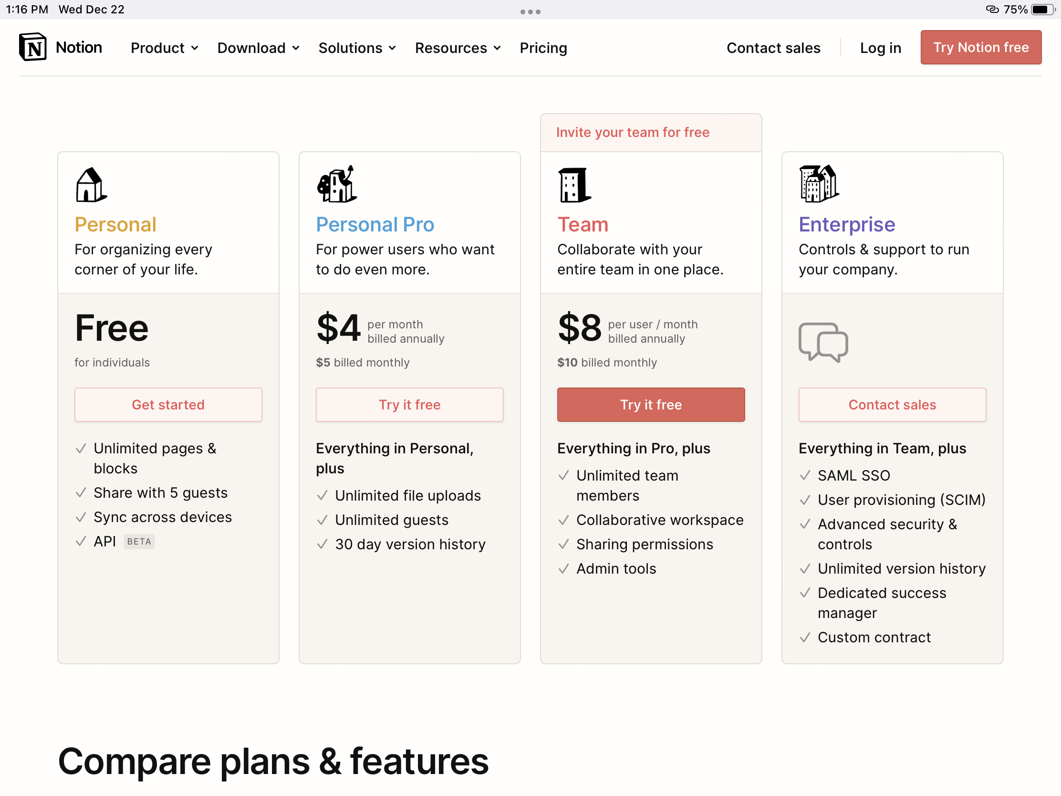This screenshot has width=1061, height=796.
Task: Click the Enterprise plan buildings icon
Action: click(818, 184)
